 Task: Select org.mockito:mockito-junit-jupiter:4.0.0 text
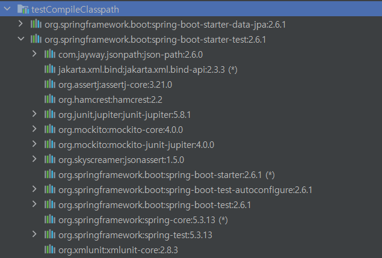[x=137, y=145]
